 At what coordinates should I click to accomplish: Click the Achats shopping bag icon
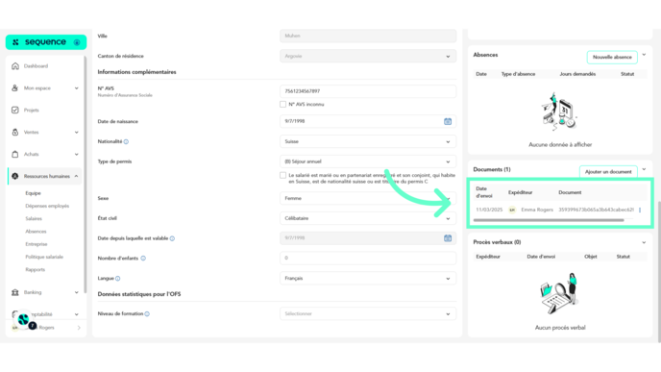[15, 154]
